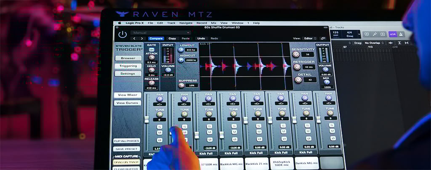Click the Flip All Phases button
431x170 pixels.
(x=127, y=141)
